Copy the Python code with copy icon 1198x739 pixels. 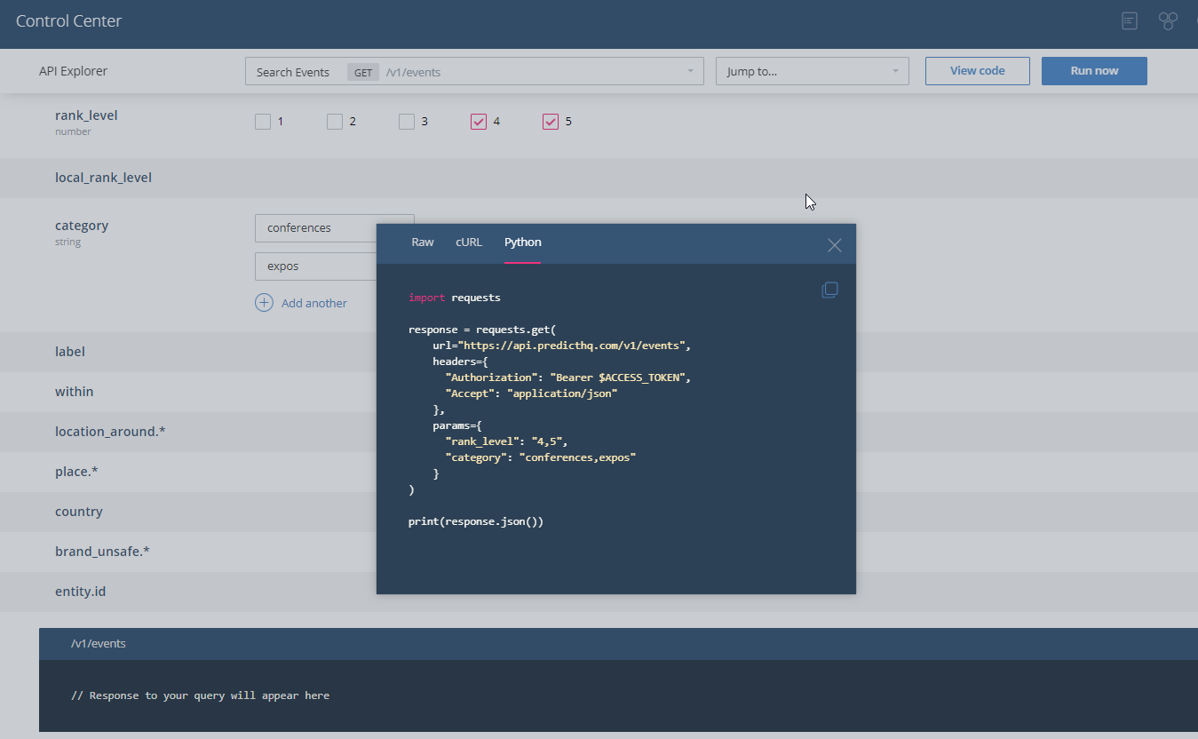[829, 290]
